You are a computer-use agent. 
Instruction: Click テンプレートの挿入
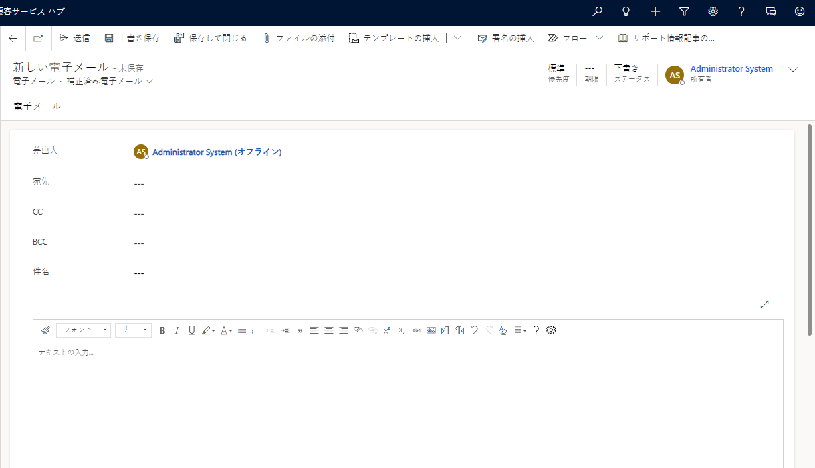click(394, 38)
